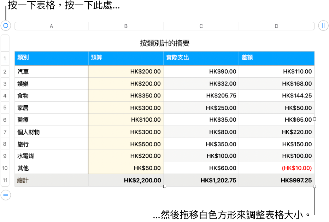Click the table title 按類別計的摘要
Image resolution: width=329 pixels, height=222 pixels.
click(x=165, y=43)
